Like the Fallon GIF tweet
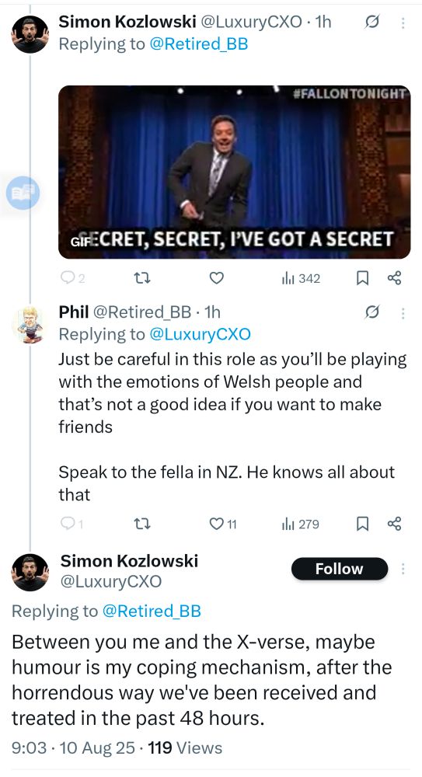The height and width of the screenshot is (777, 422). click(x=216, y=278)
